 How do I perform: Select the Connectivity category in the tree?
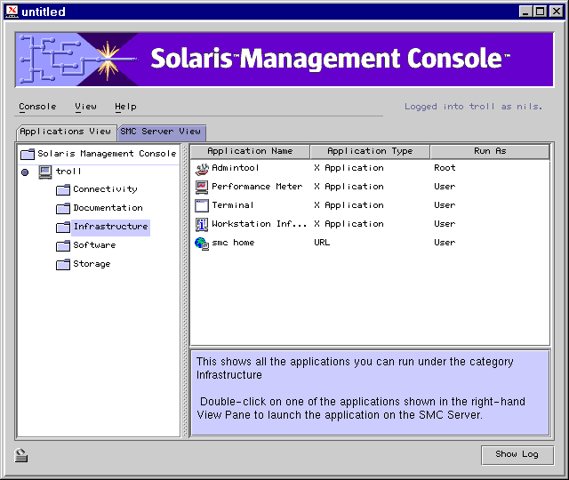coord(105,189)
